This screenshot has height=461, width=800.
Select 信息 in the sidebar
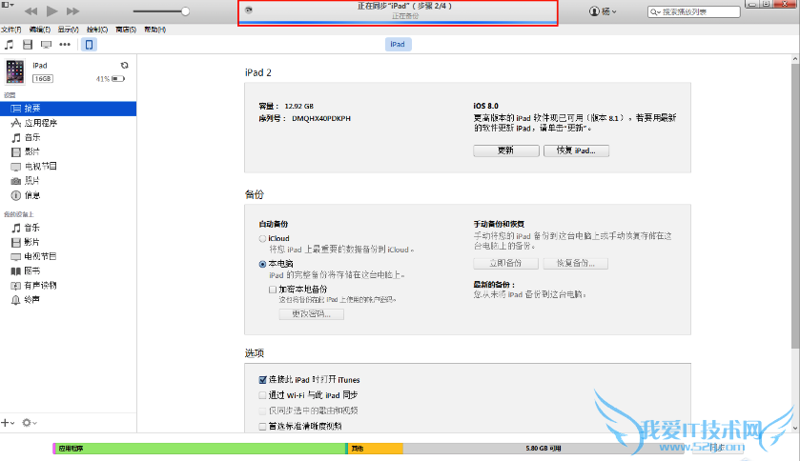[x=68, y=195]
